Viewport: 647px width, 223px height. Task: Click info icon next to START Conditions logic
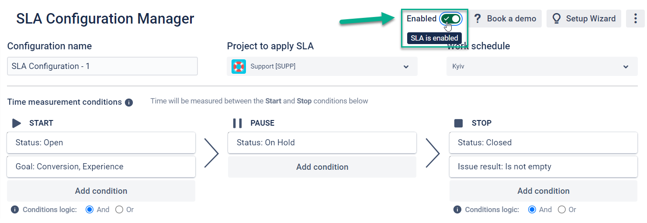coord(15,210)
